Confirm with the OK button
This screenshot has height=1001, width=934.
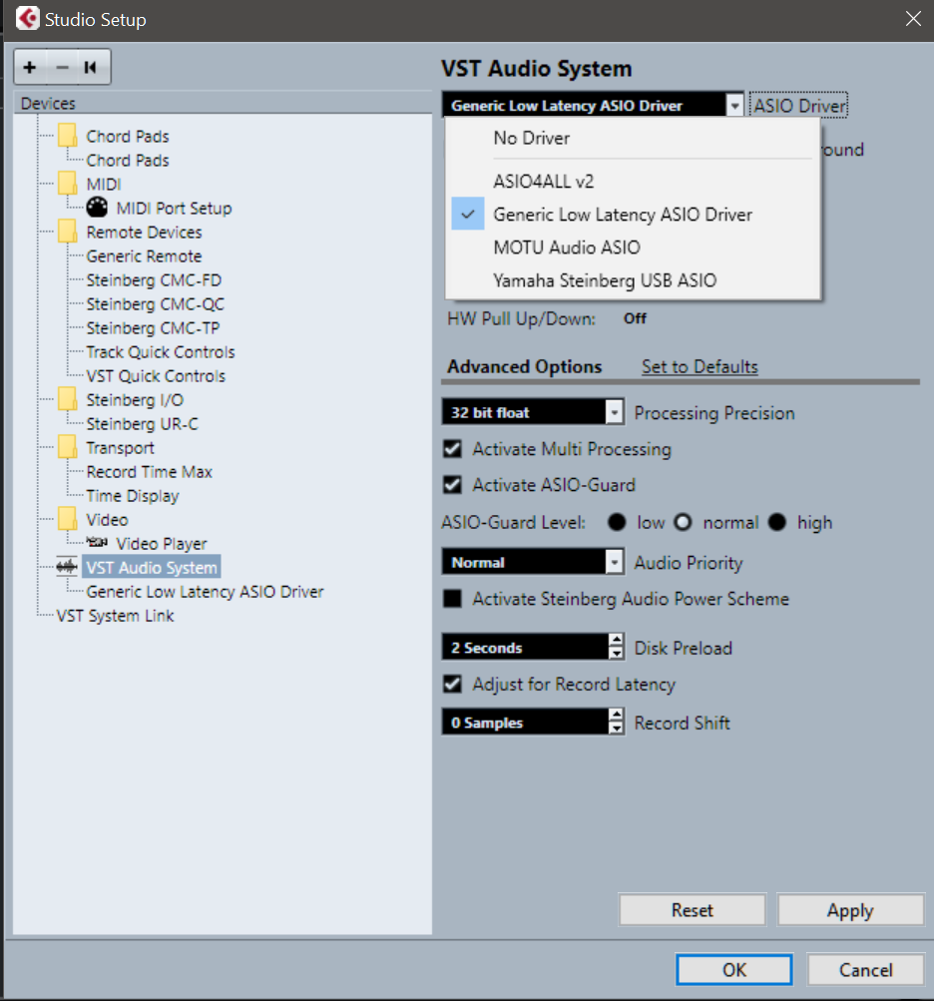(734, 970)
